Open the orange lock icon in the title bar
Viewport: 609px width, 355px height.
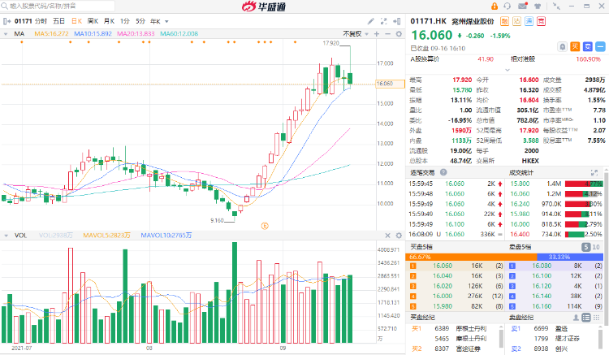click(x=495, y=6)
